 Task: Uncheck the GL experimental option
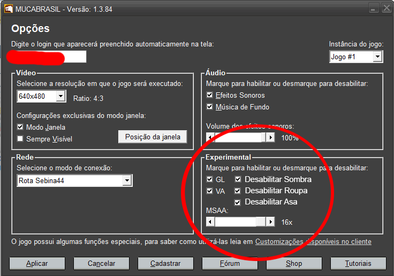[x=210, y=179]
